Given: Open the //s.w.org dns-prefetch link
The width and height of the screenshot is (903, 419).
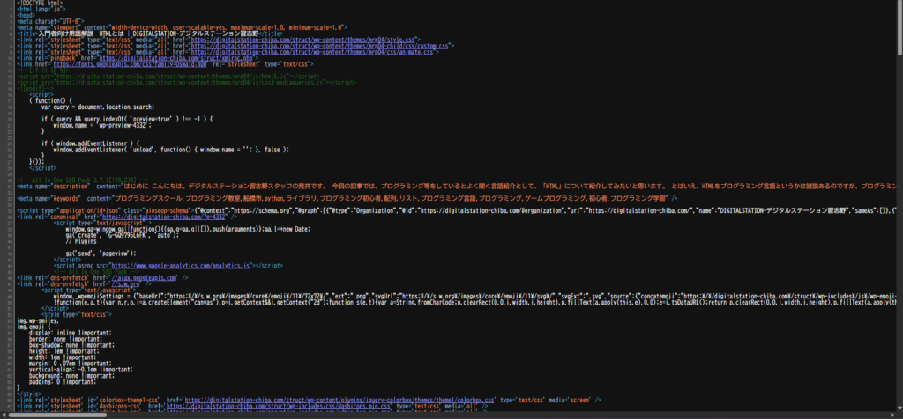Looking at the screenshot, I should point(126,284).
